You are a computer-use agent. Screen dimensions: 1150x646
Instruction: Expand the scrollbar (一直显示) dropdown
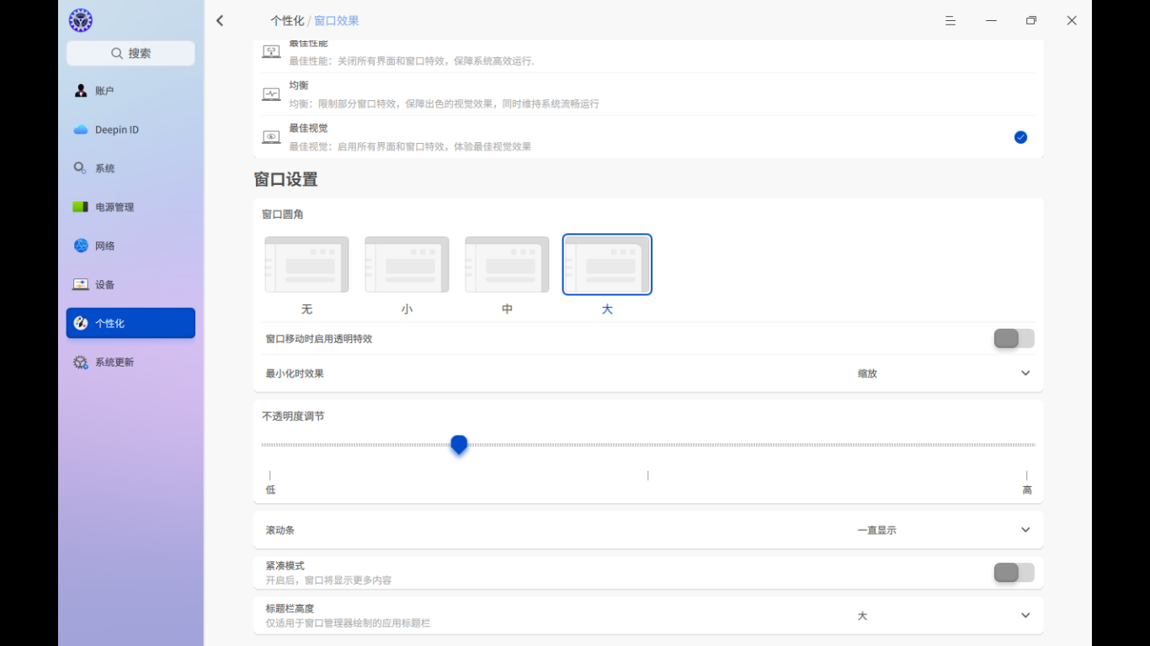point(944,530)
